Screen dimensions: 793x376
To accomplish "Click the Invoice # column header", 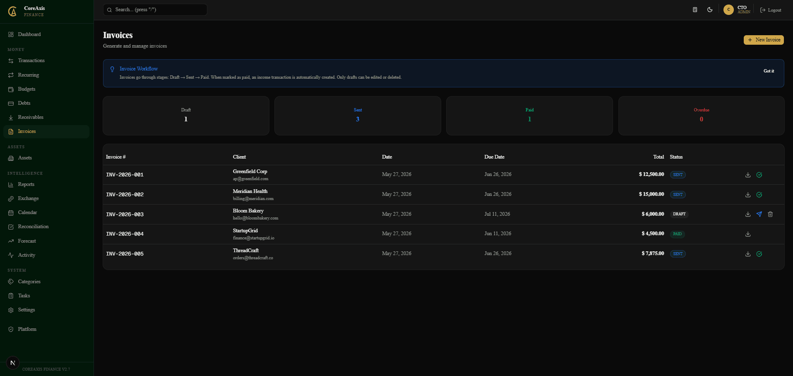I will tap(116, 157).
